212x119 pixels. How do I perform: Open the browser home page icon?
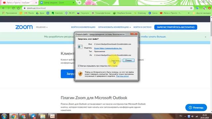tap(19, 8)
